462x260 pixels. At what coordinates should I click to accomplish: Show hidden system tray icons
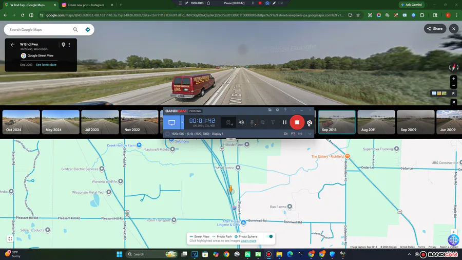click(409, 254)
